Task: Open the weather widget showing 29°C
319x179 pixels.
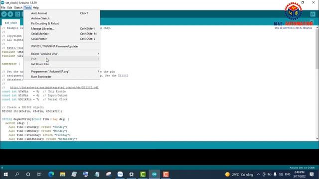Action: click(x=239, y=175)
